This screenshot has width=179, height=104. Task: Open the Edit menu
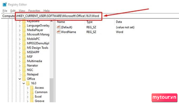coord(13,11)
